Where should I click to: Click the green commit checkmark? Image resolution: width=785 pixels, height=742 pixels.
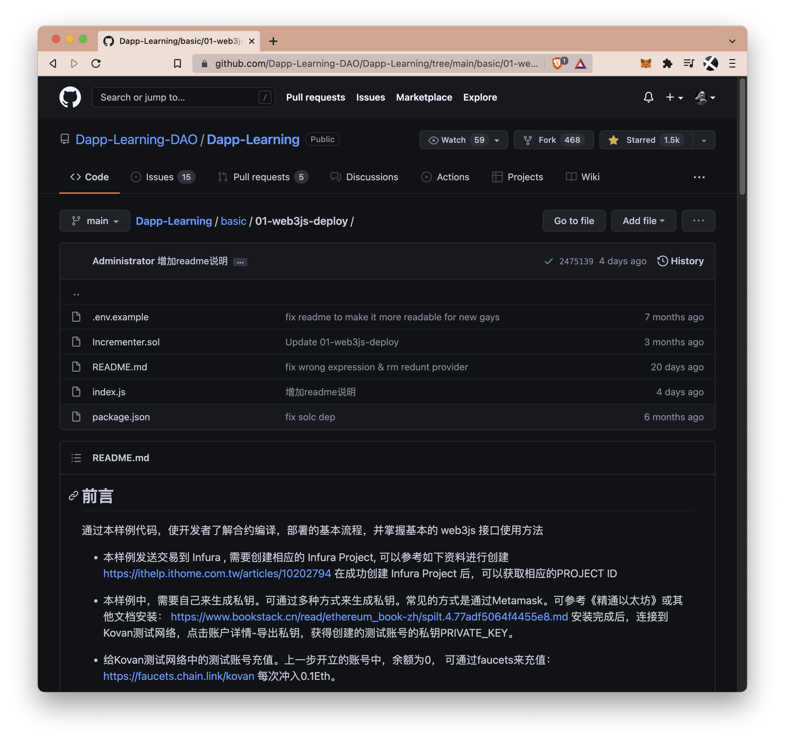click(x=548, y=261)
